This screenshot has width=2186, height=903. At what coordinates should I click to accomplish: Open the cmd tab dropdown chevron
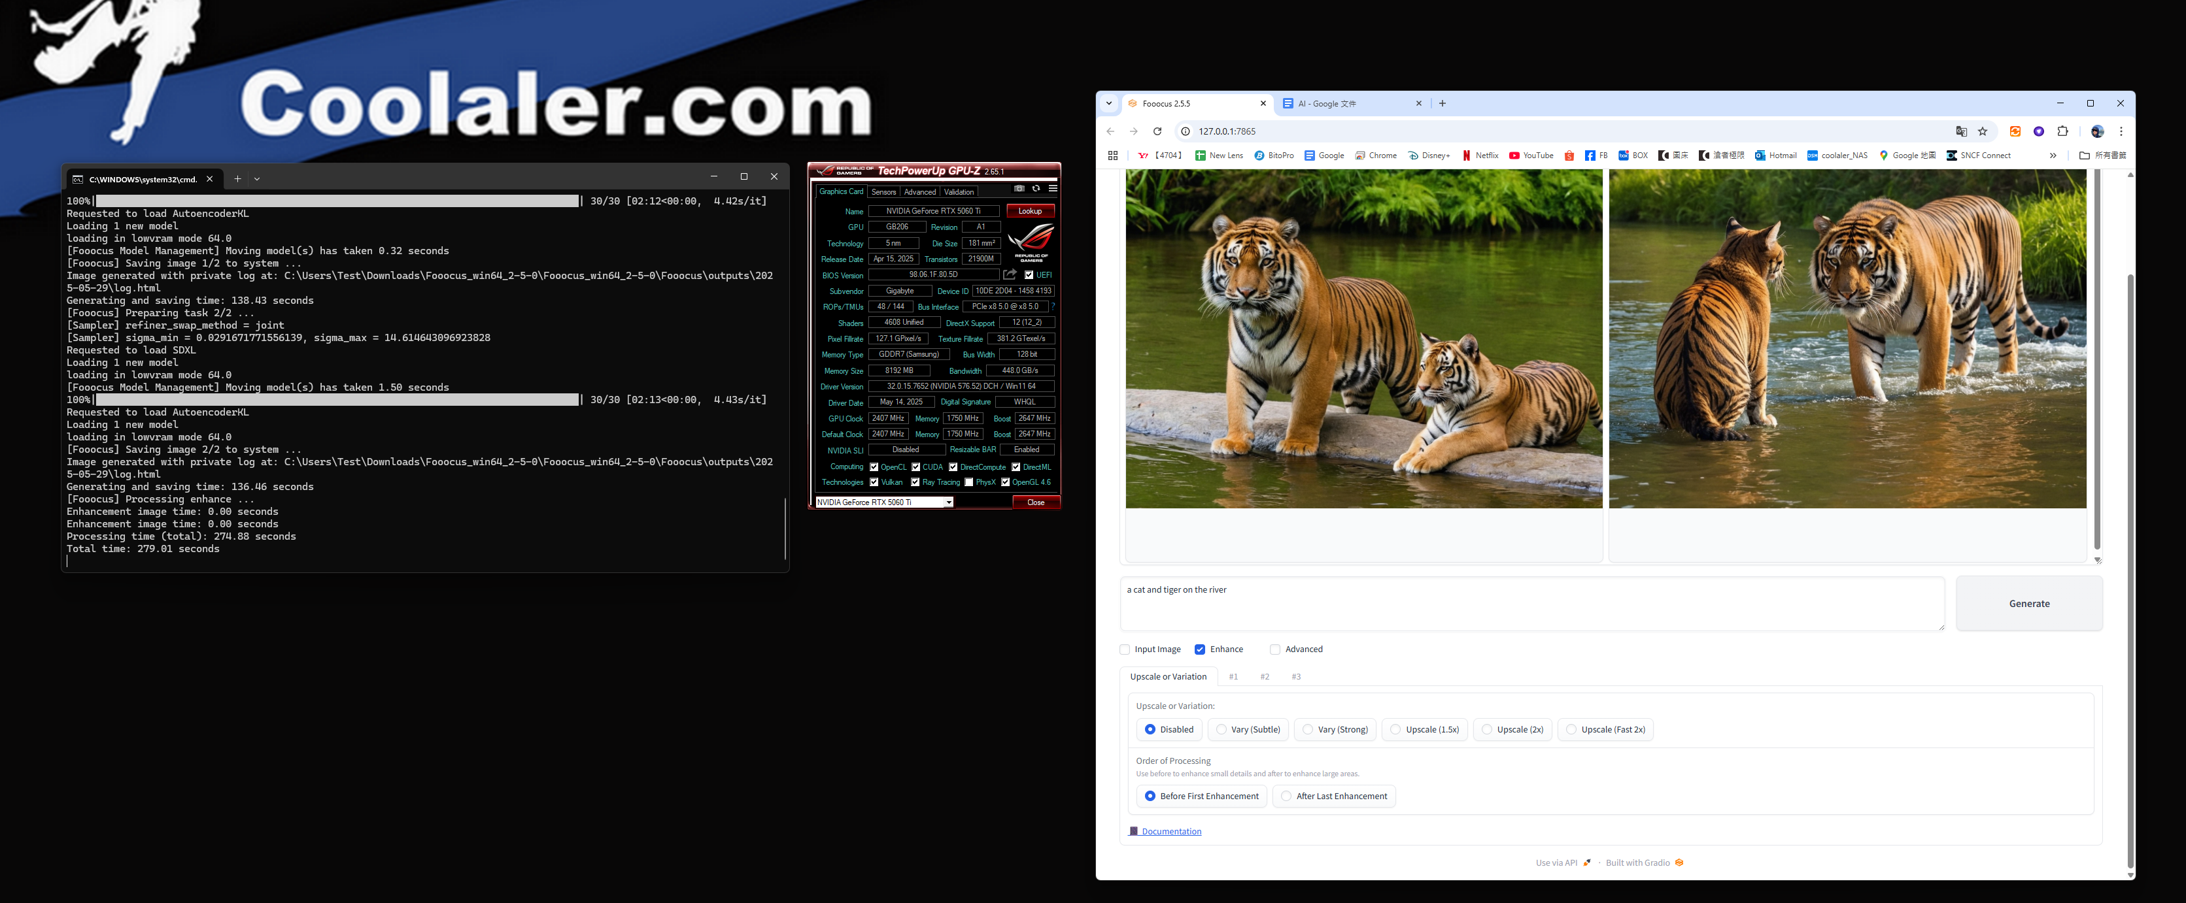[x=257, y=178]
